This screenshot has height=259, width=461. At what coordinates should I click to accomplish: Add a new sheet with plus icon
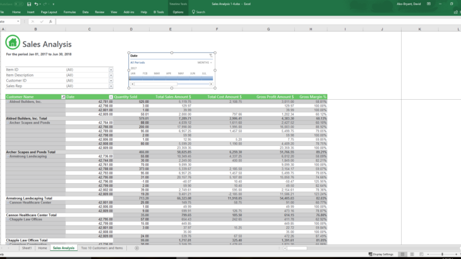[x=136, y=248]
